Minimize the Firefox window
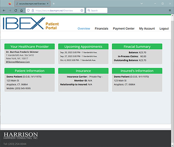 [x=155, y=3]
